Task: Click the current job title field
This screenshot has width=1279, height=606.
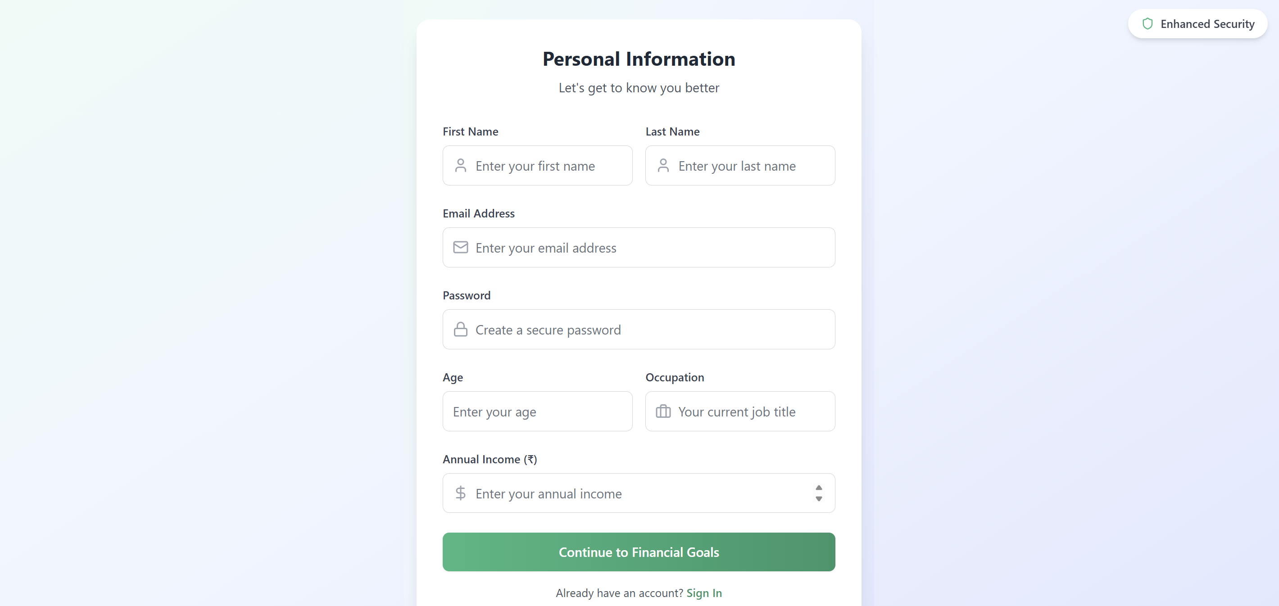Action: coord(750,412)
